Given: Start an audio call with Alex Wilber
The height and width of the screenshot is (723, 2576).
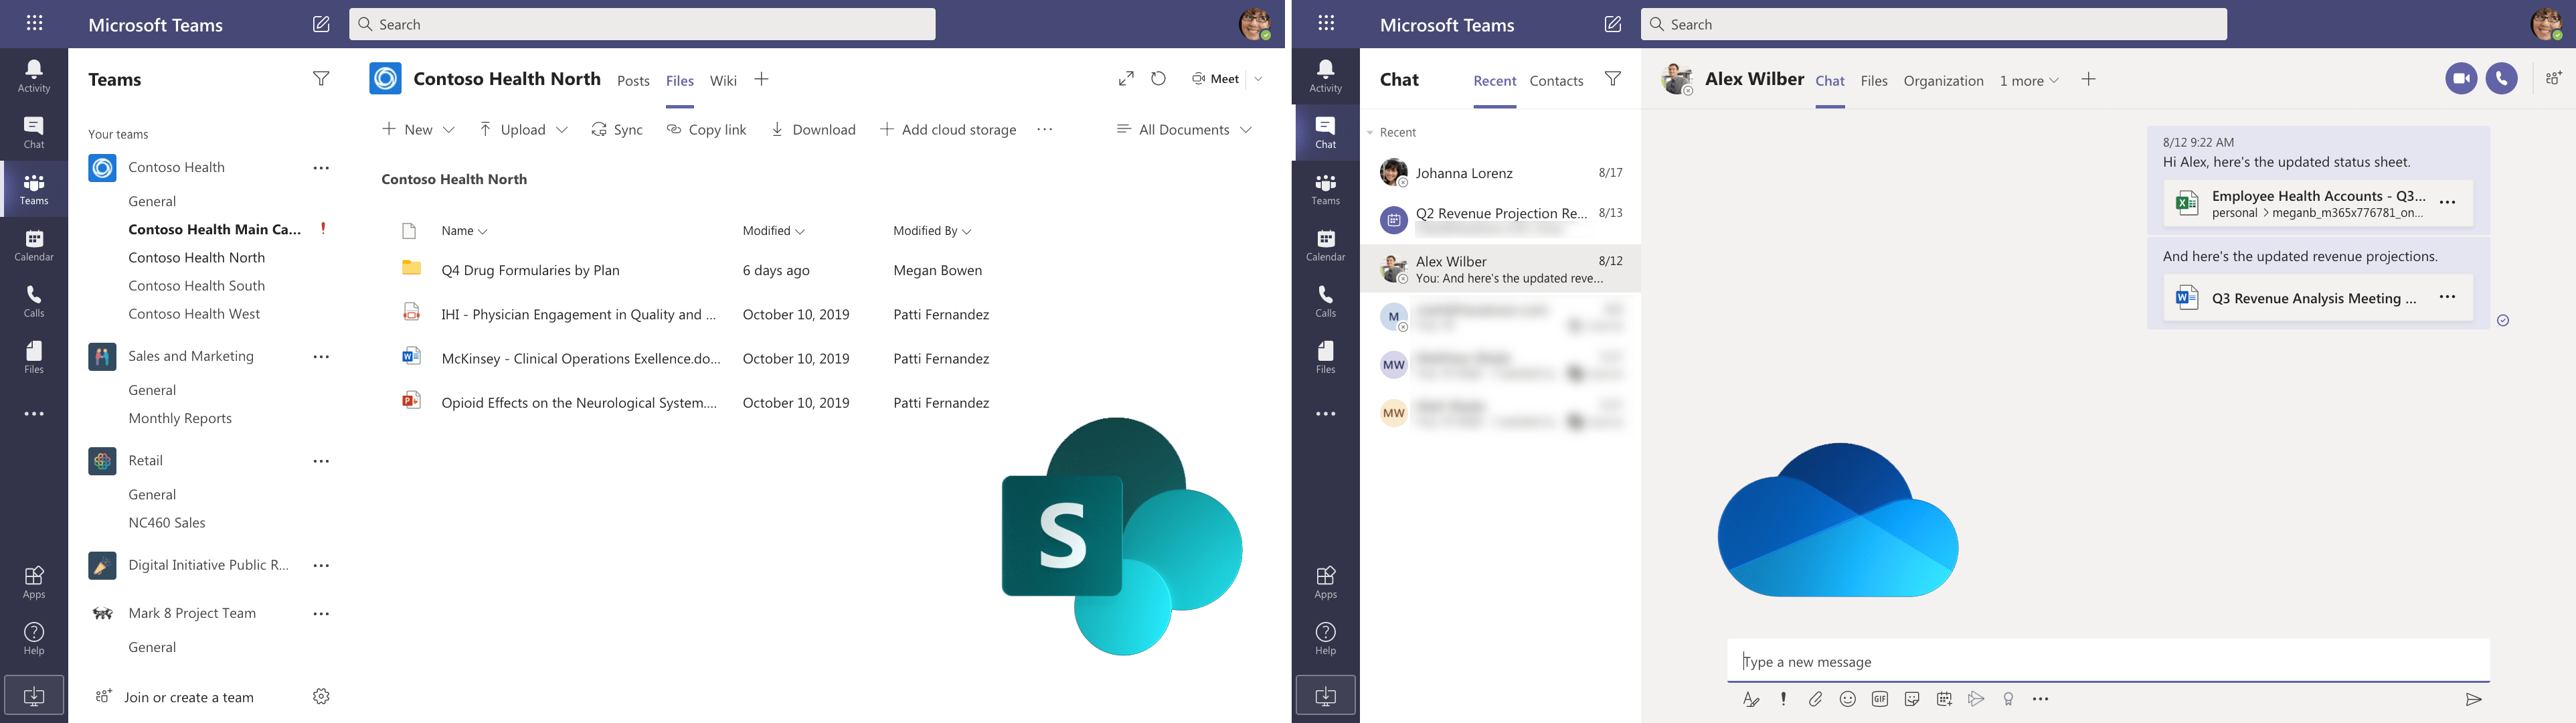Looking at the screenshot, I should [x=2501, y=79].
